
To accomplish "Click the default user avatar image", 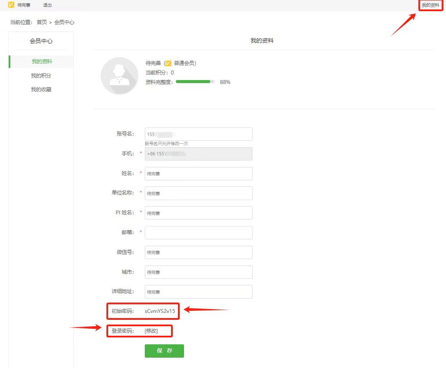I will 119,76.
